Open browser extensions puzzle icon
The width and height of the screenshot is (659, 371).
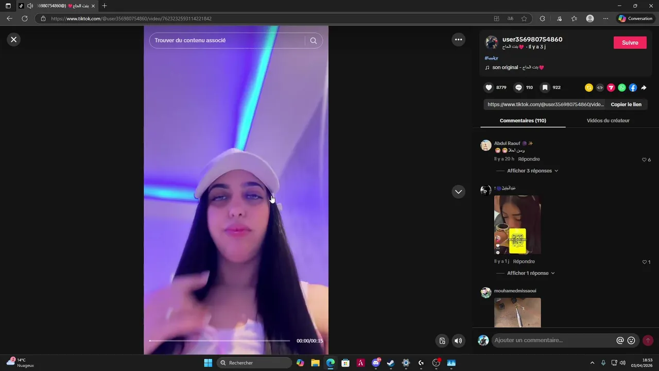point(542,19)
